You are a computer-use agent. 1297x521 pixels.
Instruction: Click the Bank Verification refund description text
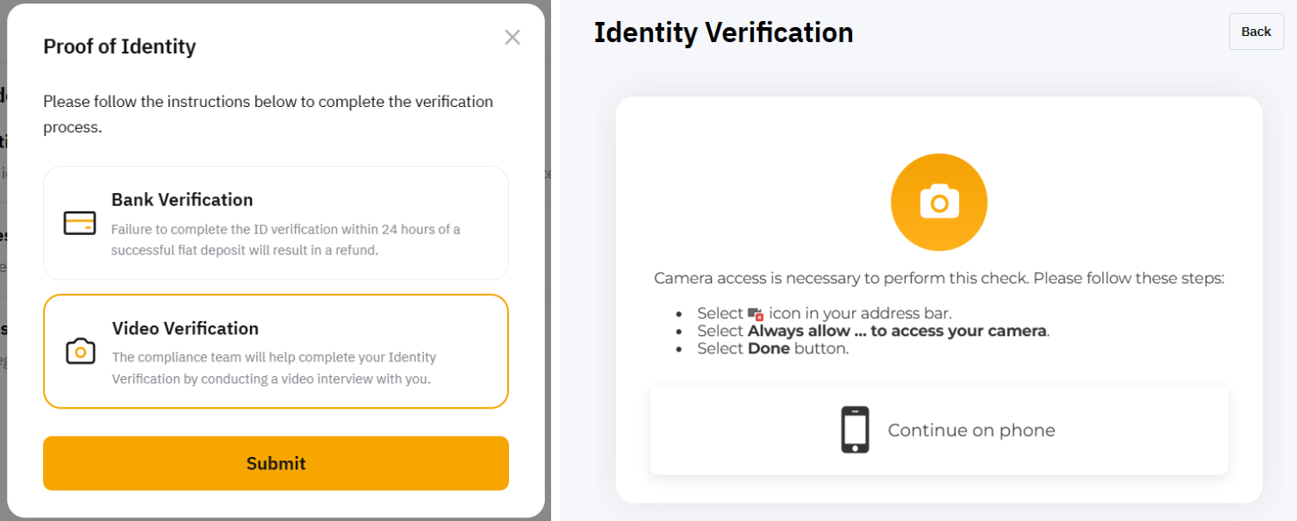coord(285,239)
